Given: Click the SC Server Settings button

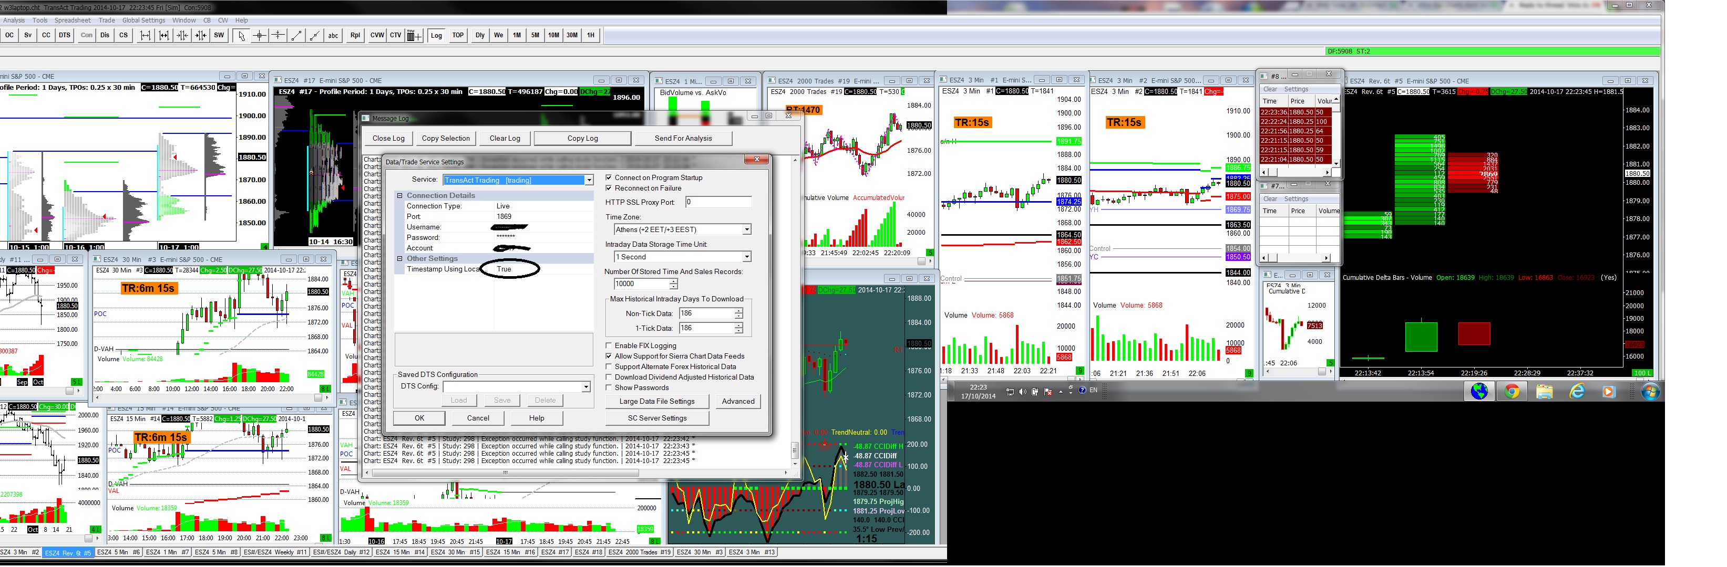Looking at the screenshot, I should (656, 418).
